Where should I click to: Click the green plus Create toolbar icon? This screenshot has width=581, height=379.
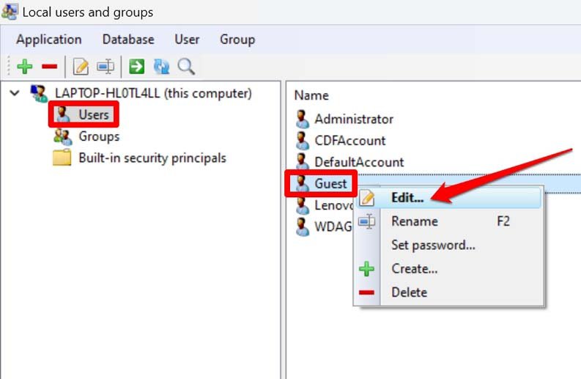point(25,67)
